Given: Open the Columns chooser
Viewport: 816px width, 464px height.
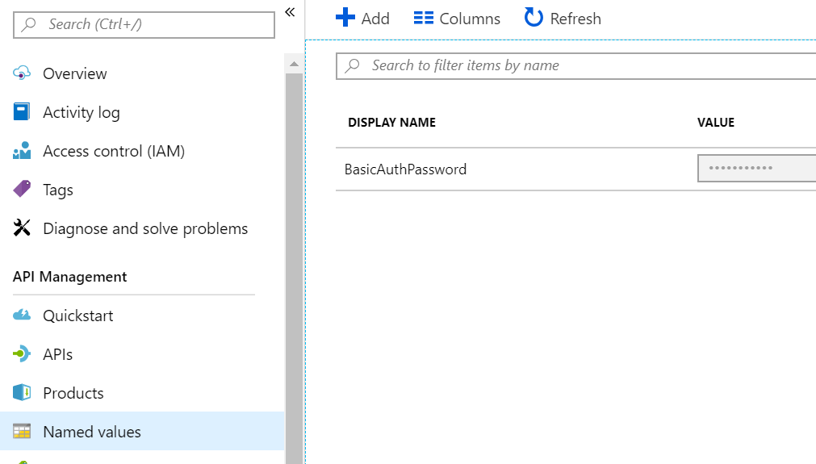Looking at the screenshot, I should pos(457,19).
